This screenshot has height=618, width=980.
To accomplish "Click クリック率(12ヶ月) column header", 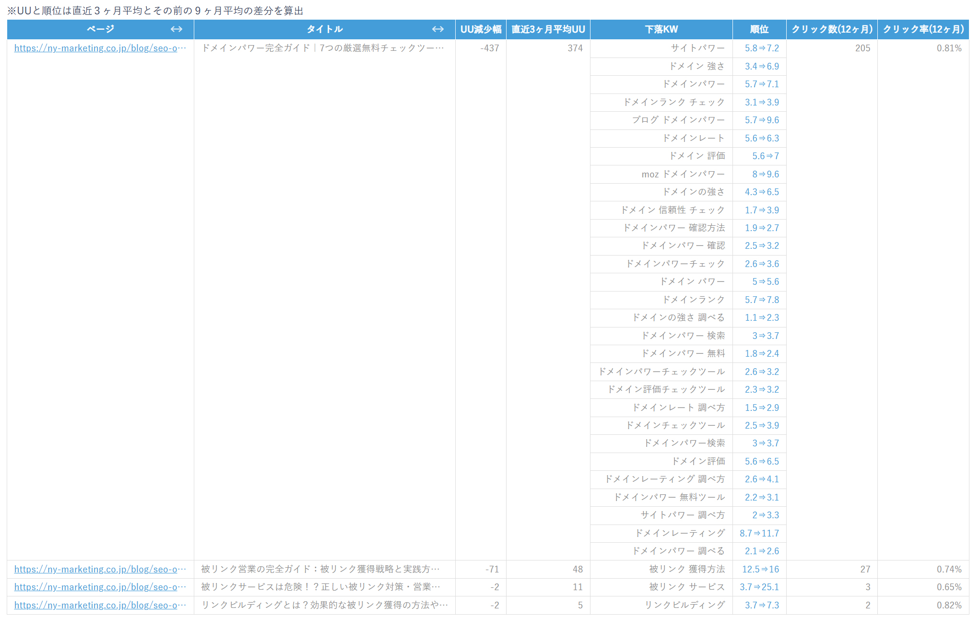I will [923, 29].
